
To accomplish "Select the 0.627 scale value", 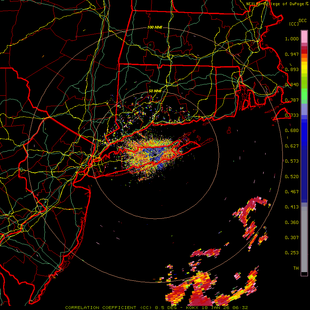I will [x=292, y=146].
